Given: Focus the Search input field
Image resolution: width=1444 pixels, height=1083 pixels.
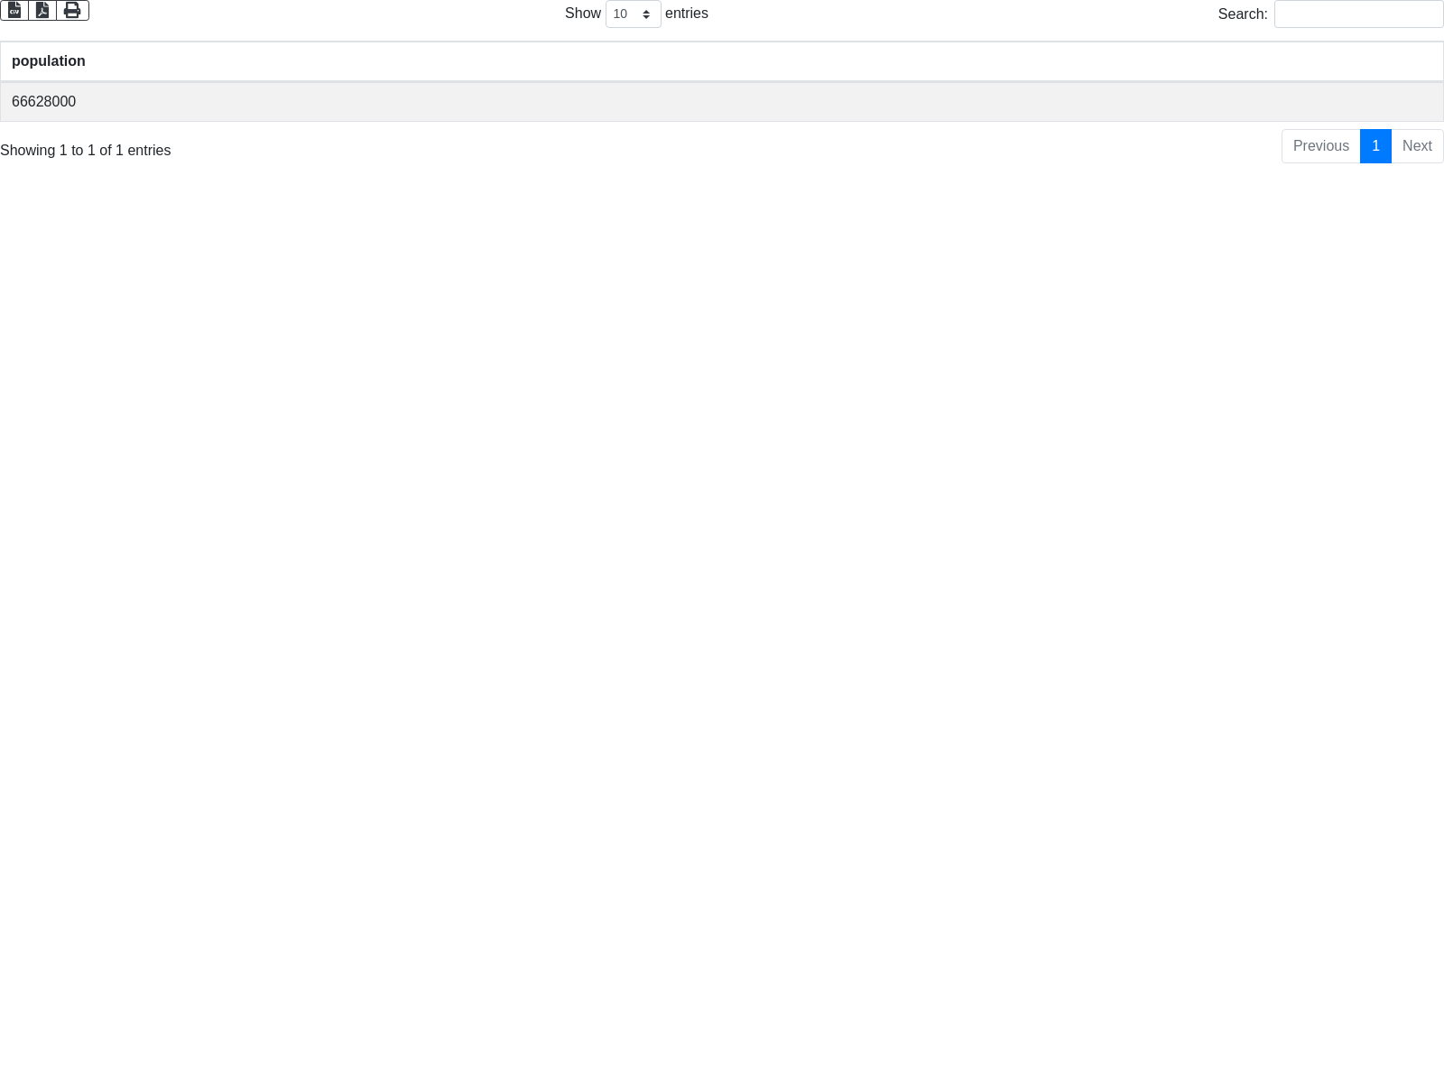Looking at the screenshot, I should (x=1358, y=14).
